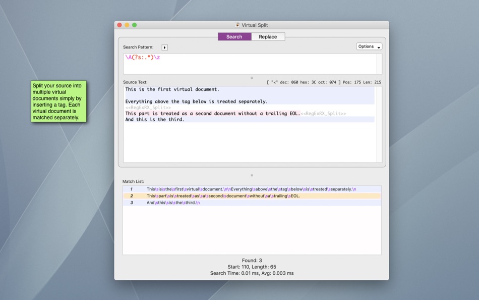The height and width of the screenshot is (300, 479).
Task: Click 'Everything above the tag below' line
Action: (197, 102)
